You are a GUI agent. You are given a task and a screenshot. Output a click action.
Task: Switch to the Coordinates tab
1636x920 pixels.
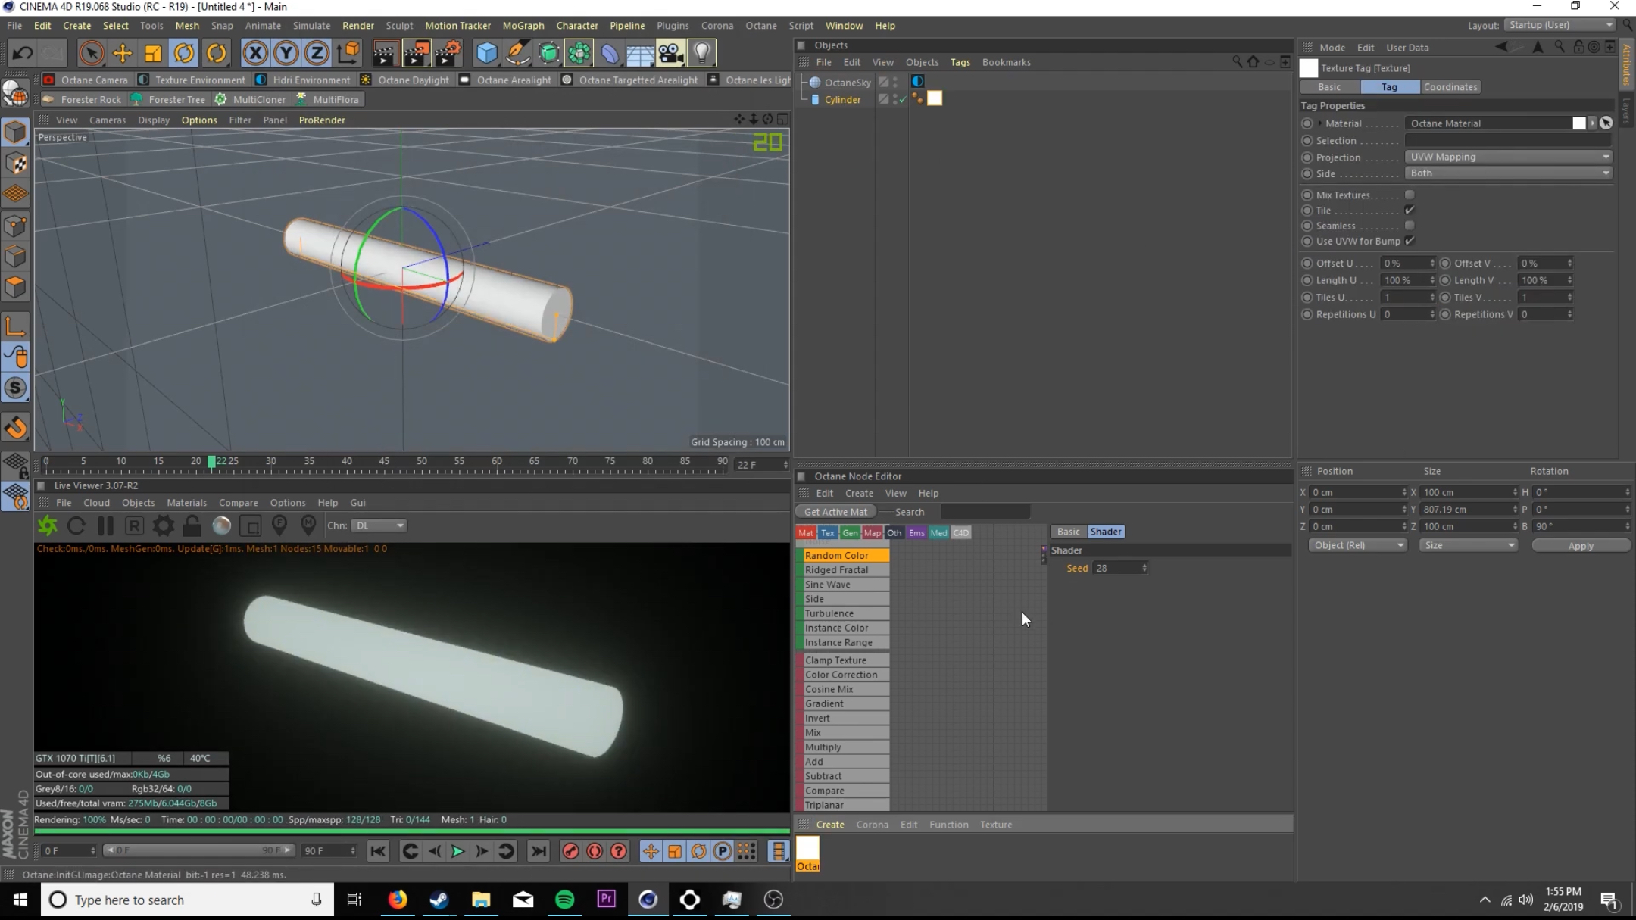(1450, 87)
